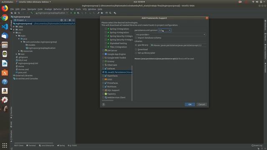The width and height of the screenshot is (267, 150).
Task: Open Thunderbird mail from the dock
Action: pyautogui.click(x=5, y=36)
